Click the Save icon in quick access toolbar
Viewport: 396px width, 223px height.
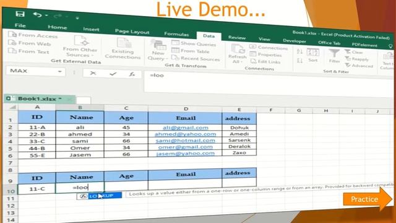point(20,14)
